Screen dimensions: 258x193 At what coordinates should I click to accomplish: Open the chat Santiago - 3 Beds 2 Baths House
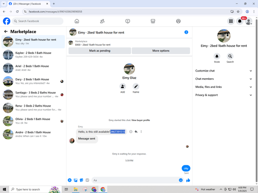tap(33, 94)
